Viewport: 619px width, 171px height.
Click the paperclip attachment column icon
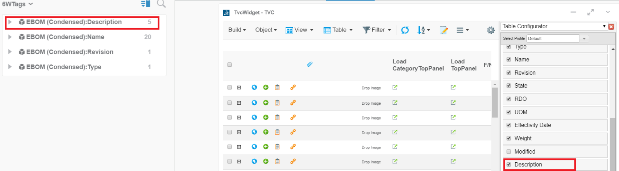pos(309,64)
